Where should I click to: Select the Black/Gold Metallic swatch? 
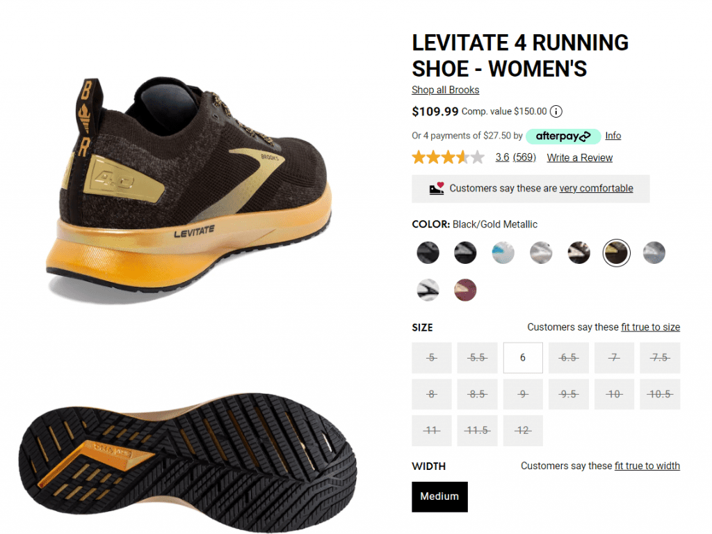point(616,253)
